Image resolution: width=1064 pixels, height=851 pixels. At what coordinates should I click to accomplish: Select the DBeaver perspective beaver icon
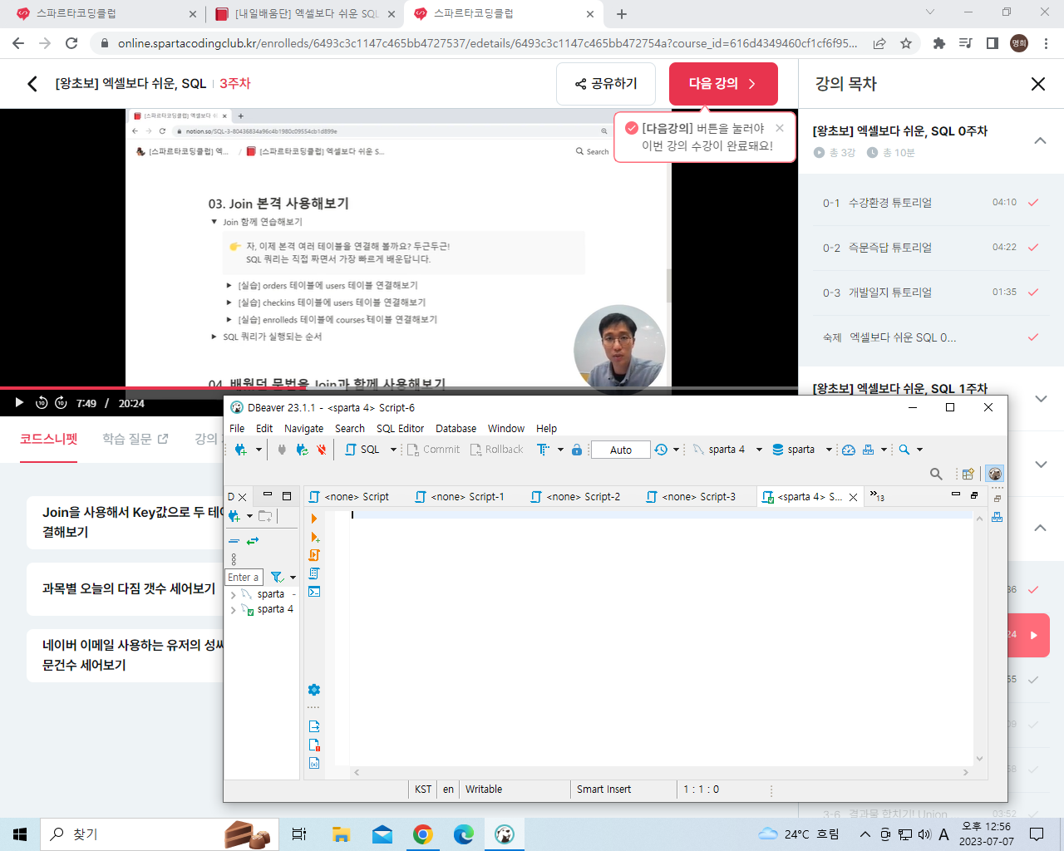[x=995, y=474]
